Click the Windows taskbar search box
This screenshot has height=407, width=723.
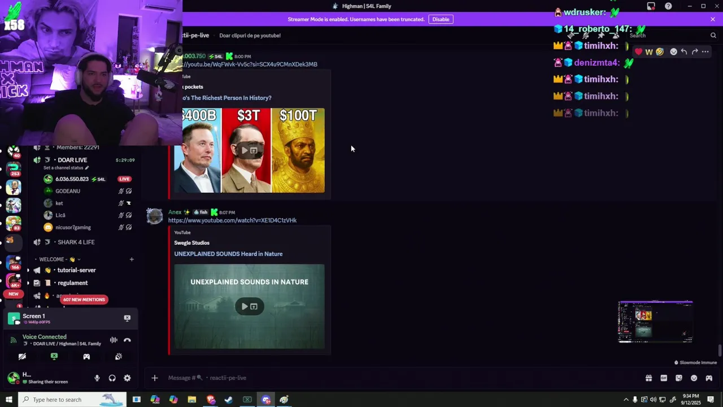pyautogui.click(x=73, y=400)
